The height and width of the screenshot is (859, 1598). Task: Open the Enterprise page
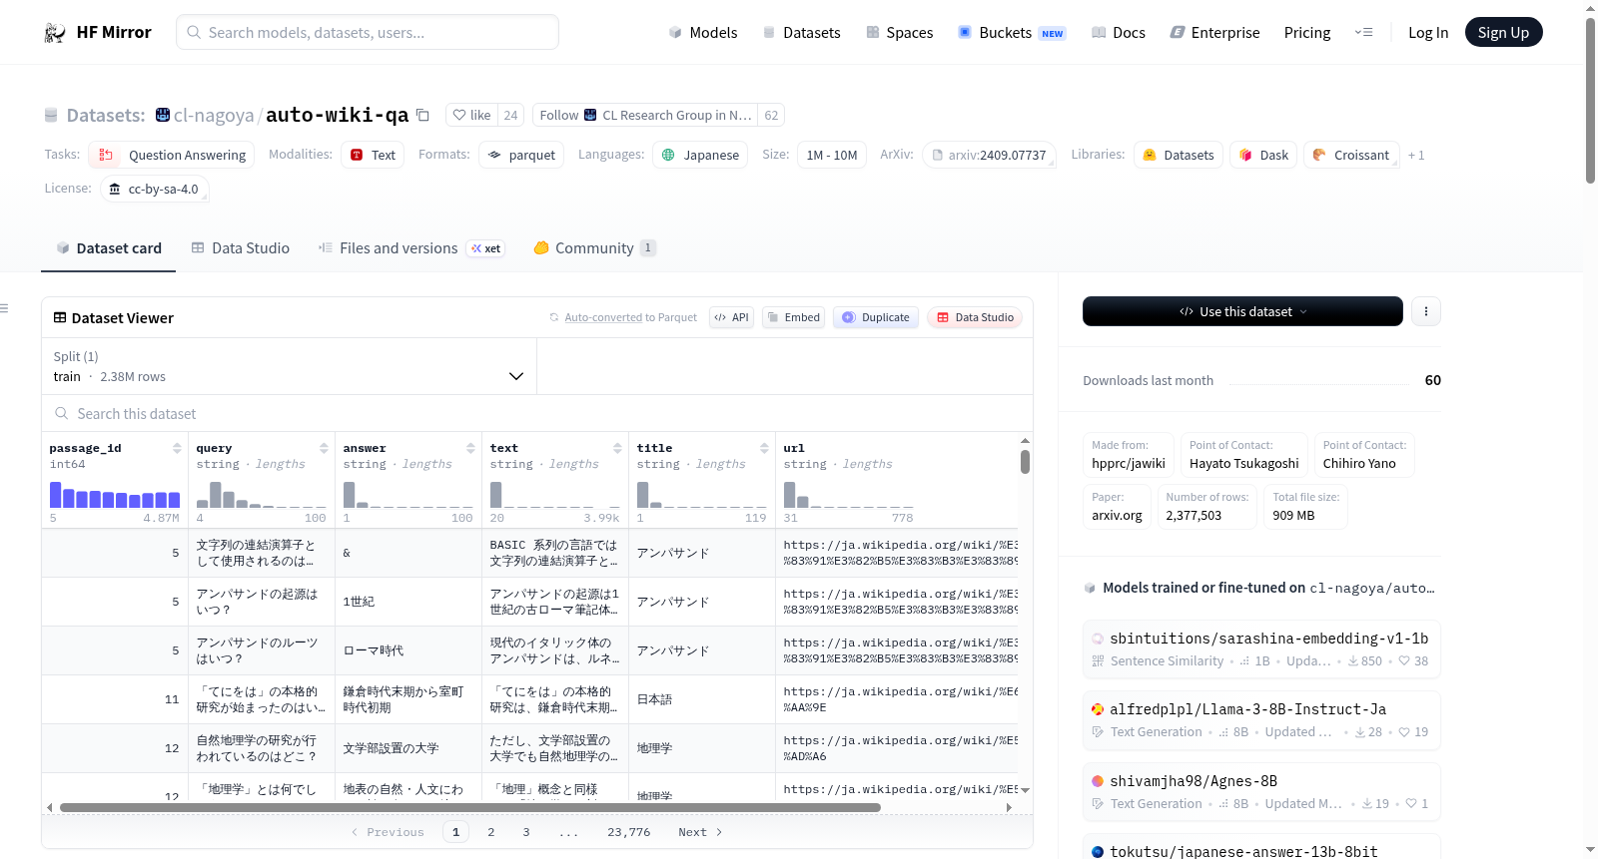tap(1214, 32)
